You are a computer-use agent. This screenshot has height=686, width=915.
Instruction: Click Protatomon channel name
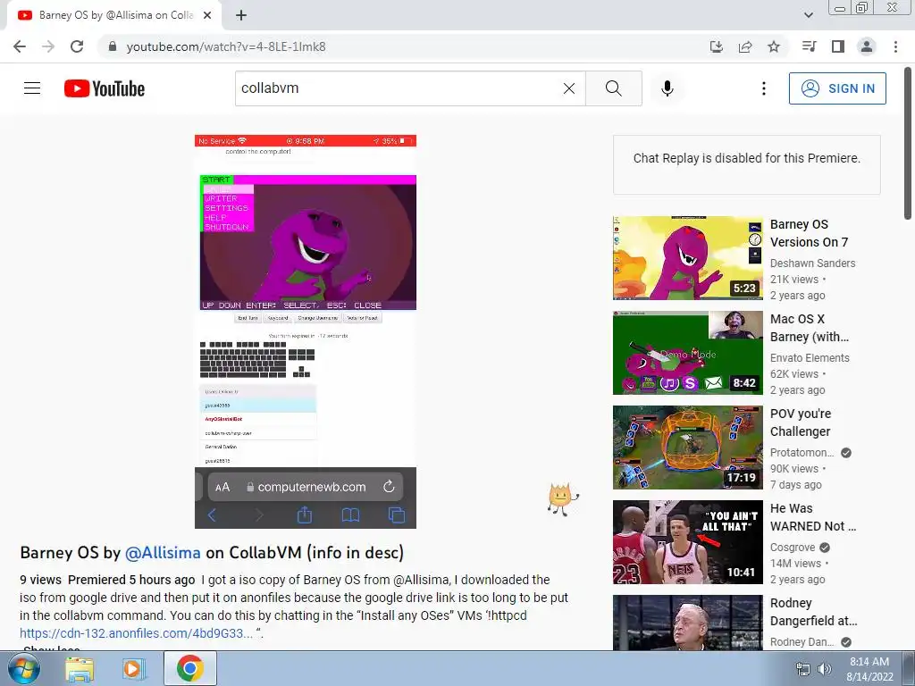tap(802, 453)
